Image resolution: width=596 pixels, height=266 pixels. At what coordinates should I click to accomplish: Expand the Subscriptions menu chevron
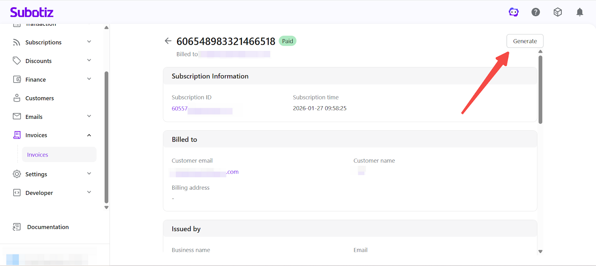pyautogui.click(x=89, y=42)
